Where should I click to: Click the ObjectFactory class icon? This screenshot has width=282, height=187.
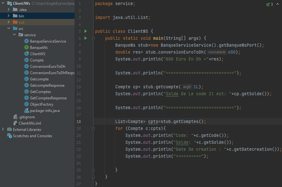[27, 104]
